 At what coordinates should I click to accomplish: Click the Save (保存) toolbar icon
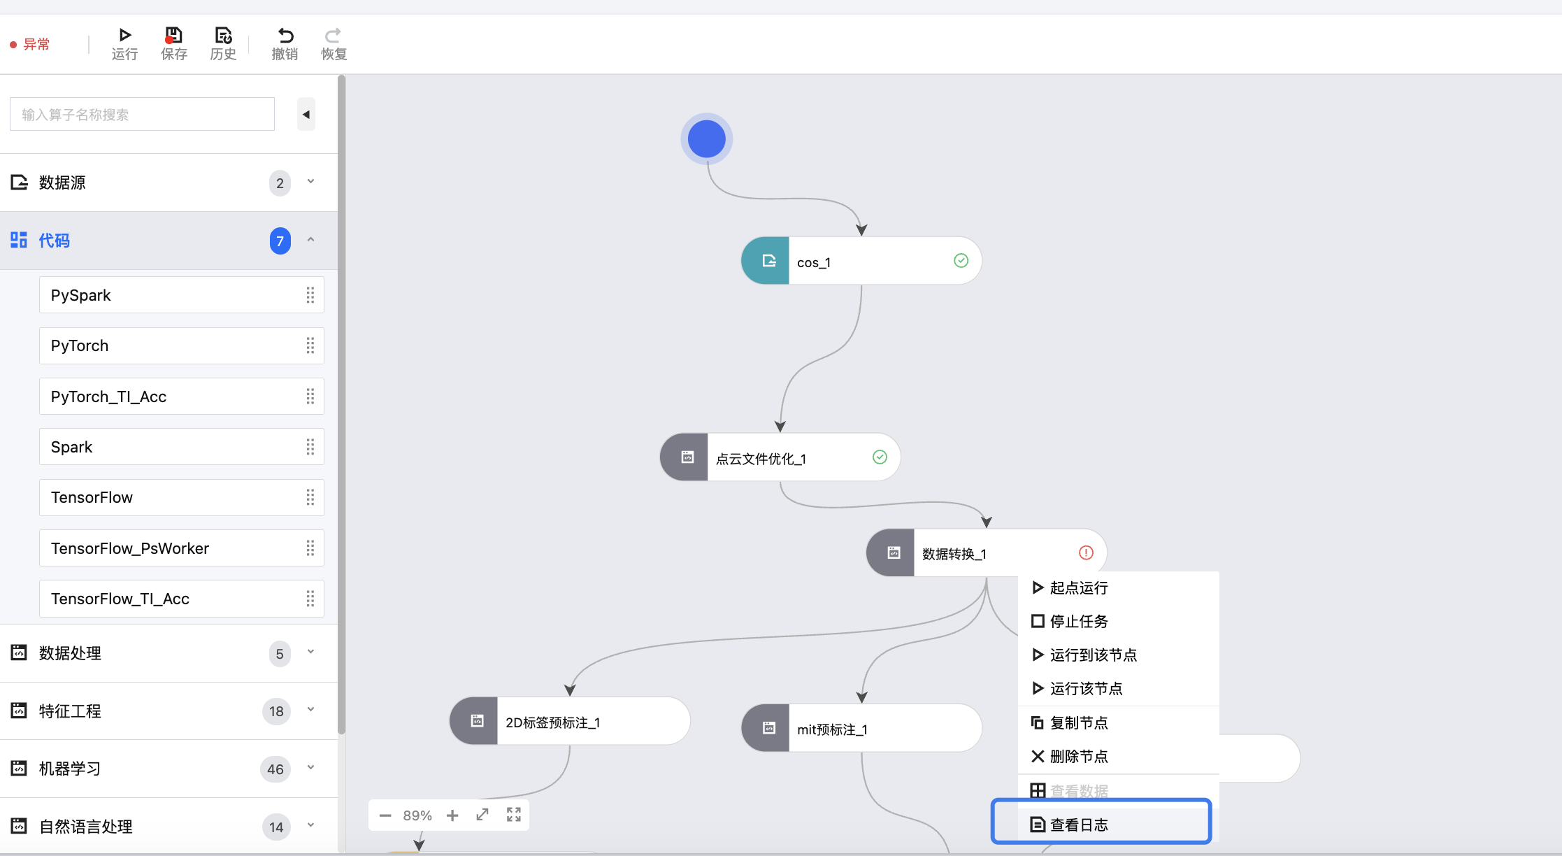[173, 36]
